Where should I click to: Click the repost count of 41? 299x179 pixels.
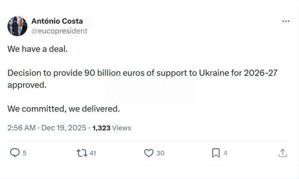coord(93,153)
